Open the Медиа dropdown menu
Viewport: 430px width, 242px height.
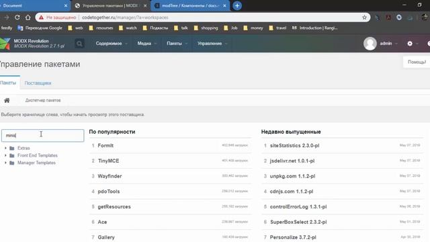(x=147, y=43)
